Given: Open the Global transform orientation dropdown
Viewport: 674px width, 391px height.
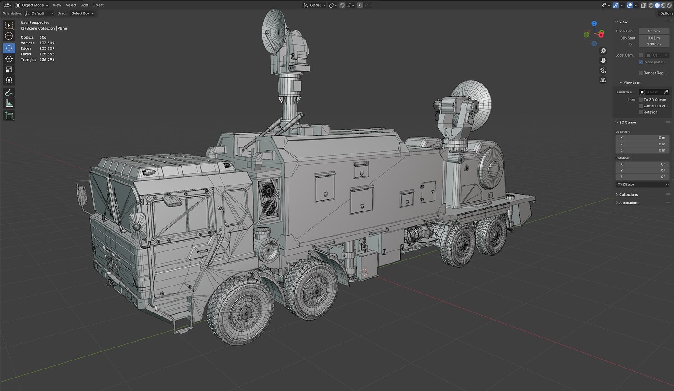Looking at the screenshot, I should [x=315, y=5].
